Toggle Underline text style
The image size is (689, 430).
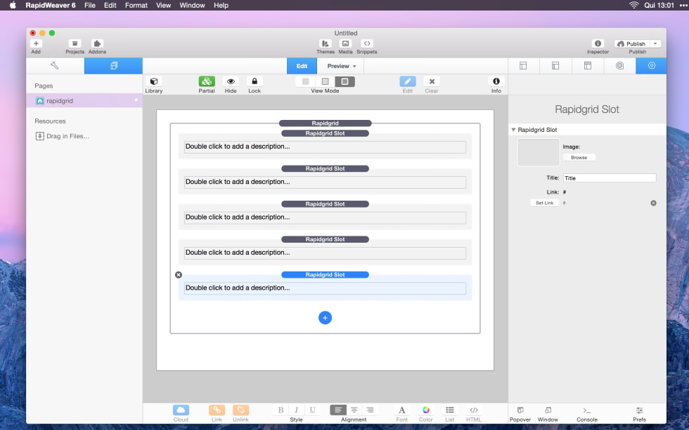[312, 410]
